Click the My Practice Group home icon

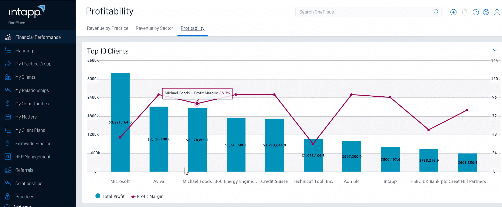(8, 64)
